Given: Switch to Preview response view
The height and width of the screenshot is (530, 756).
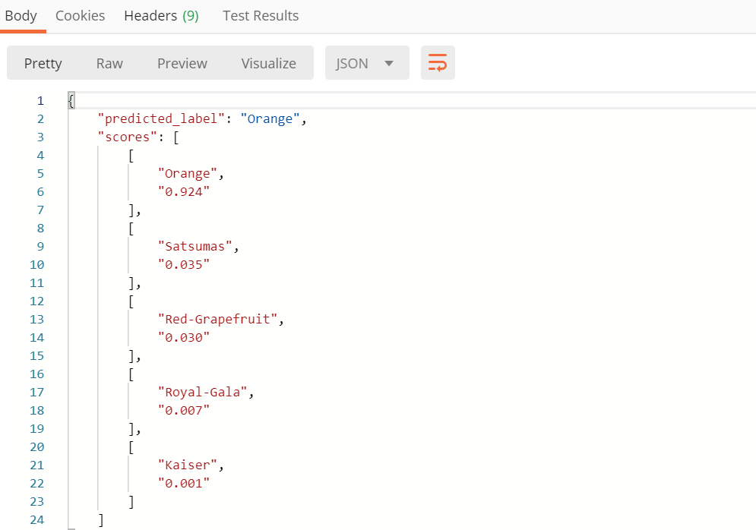Looking at the screenshot, I should 182,63.
